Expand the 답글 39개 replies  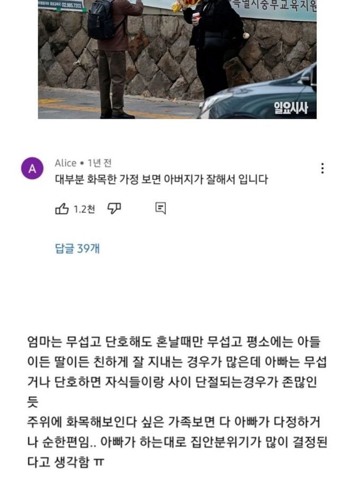77,248
